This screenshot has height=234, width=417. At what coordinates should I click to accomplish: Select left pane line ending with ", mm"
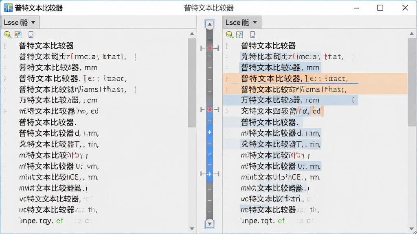coord(58,68)
